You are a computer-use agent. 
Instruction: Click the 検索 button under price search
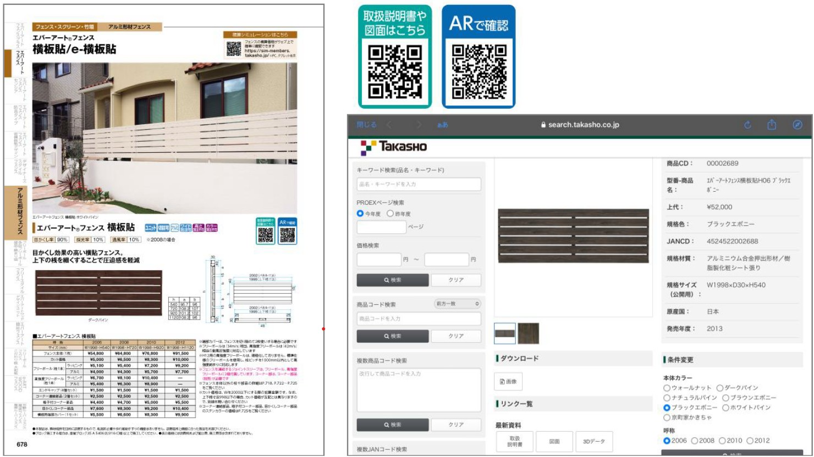[392, 280]
